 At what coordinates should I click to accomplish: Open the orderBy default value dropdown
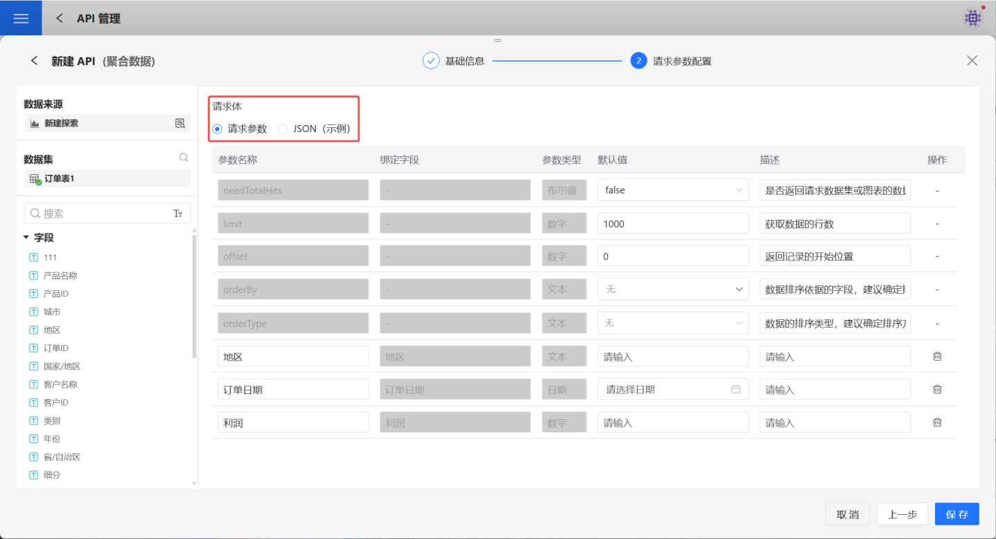672,290
